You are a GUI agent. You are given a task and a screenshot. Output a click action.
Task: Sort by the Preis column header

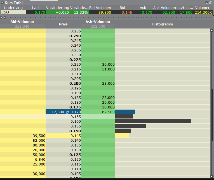(x=63, y=24)
